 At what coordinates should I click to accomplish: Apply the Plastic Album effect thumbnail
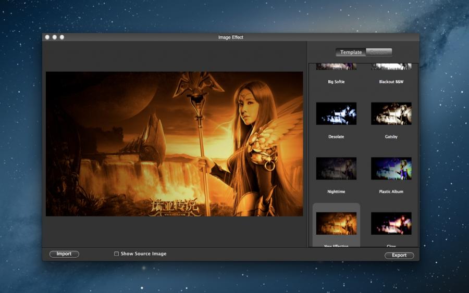point(391,169)
